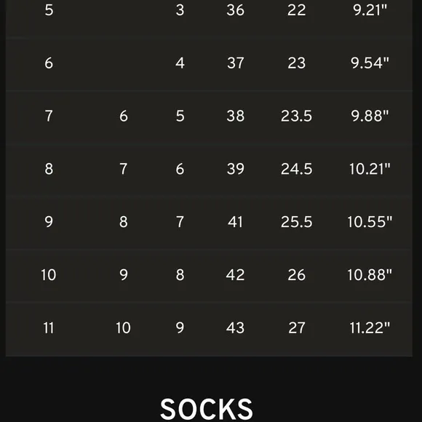The width and height of the screenshot is (422, 422).
Task: Click EU size 39
Action: pyautogui.click(x=236, y=169)
